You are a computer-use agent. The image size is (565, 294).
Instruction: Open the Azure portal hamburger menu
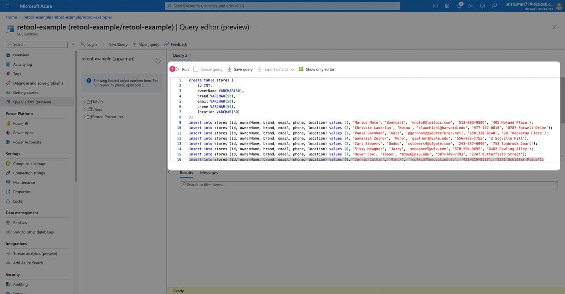coord(7,6)
